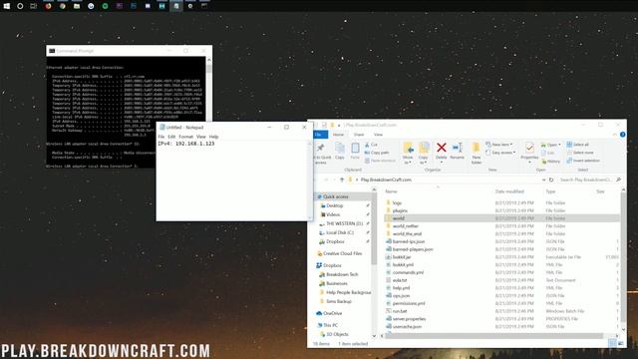Click the Rename icon in Explorer ribbon
Viewport: 638px width, 359px height.
[x=457, y=148]
